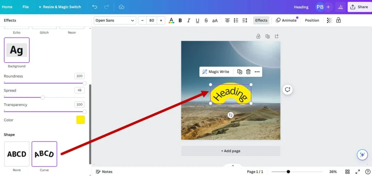Viewport: 372px width, 176px height.
Task: Expand the pages panel chevron at bottom
Action: tap(233, 165)
